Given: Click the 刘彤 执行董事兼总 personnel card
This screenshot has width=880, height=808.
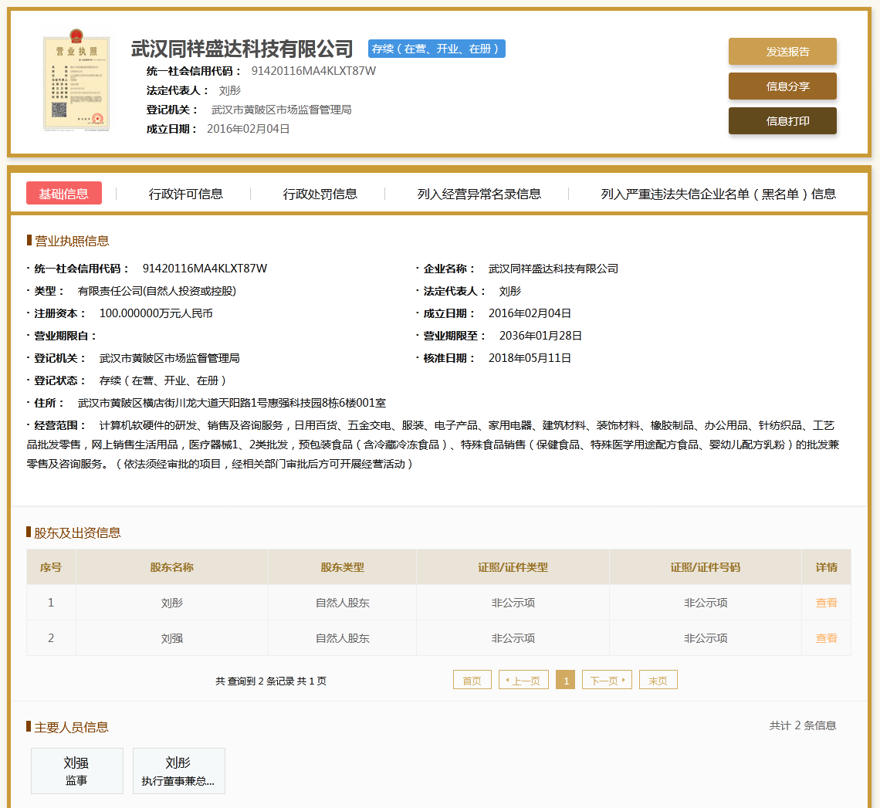Looking at the screenshot, I should [178, 770].
